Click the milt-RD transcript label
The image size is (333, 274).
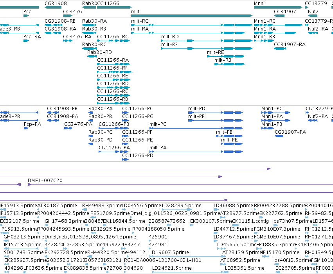(x=170, y=37)
